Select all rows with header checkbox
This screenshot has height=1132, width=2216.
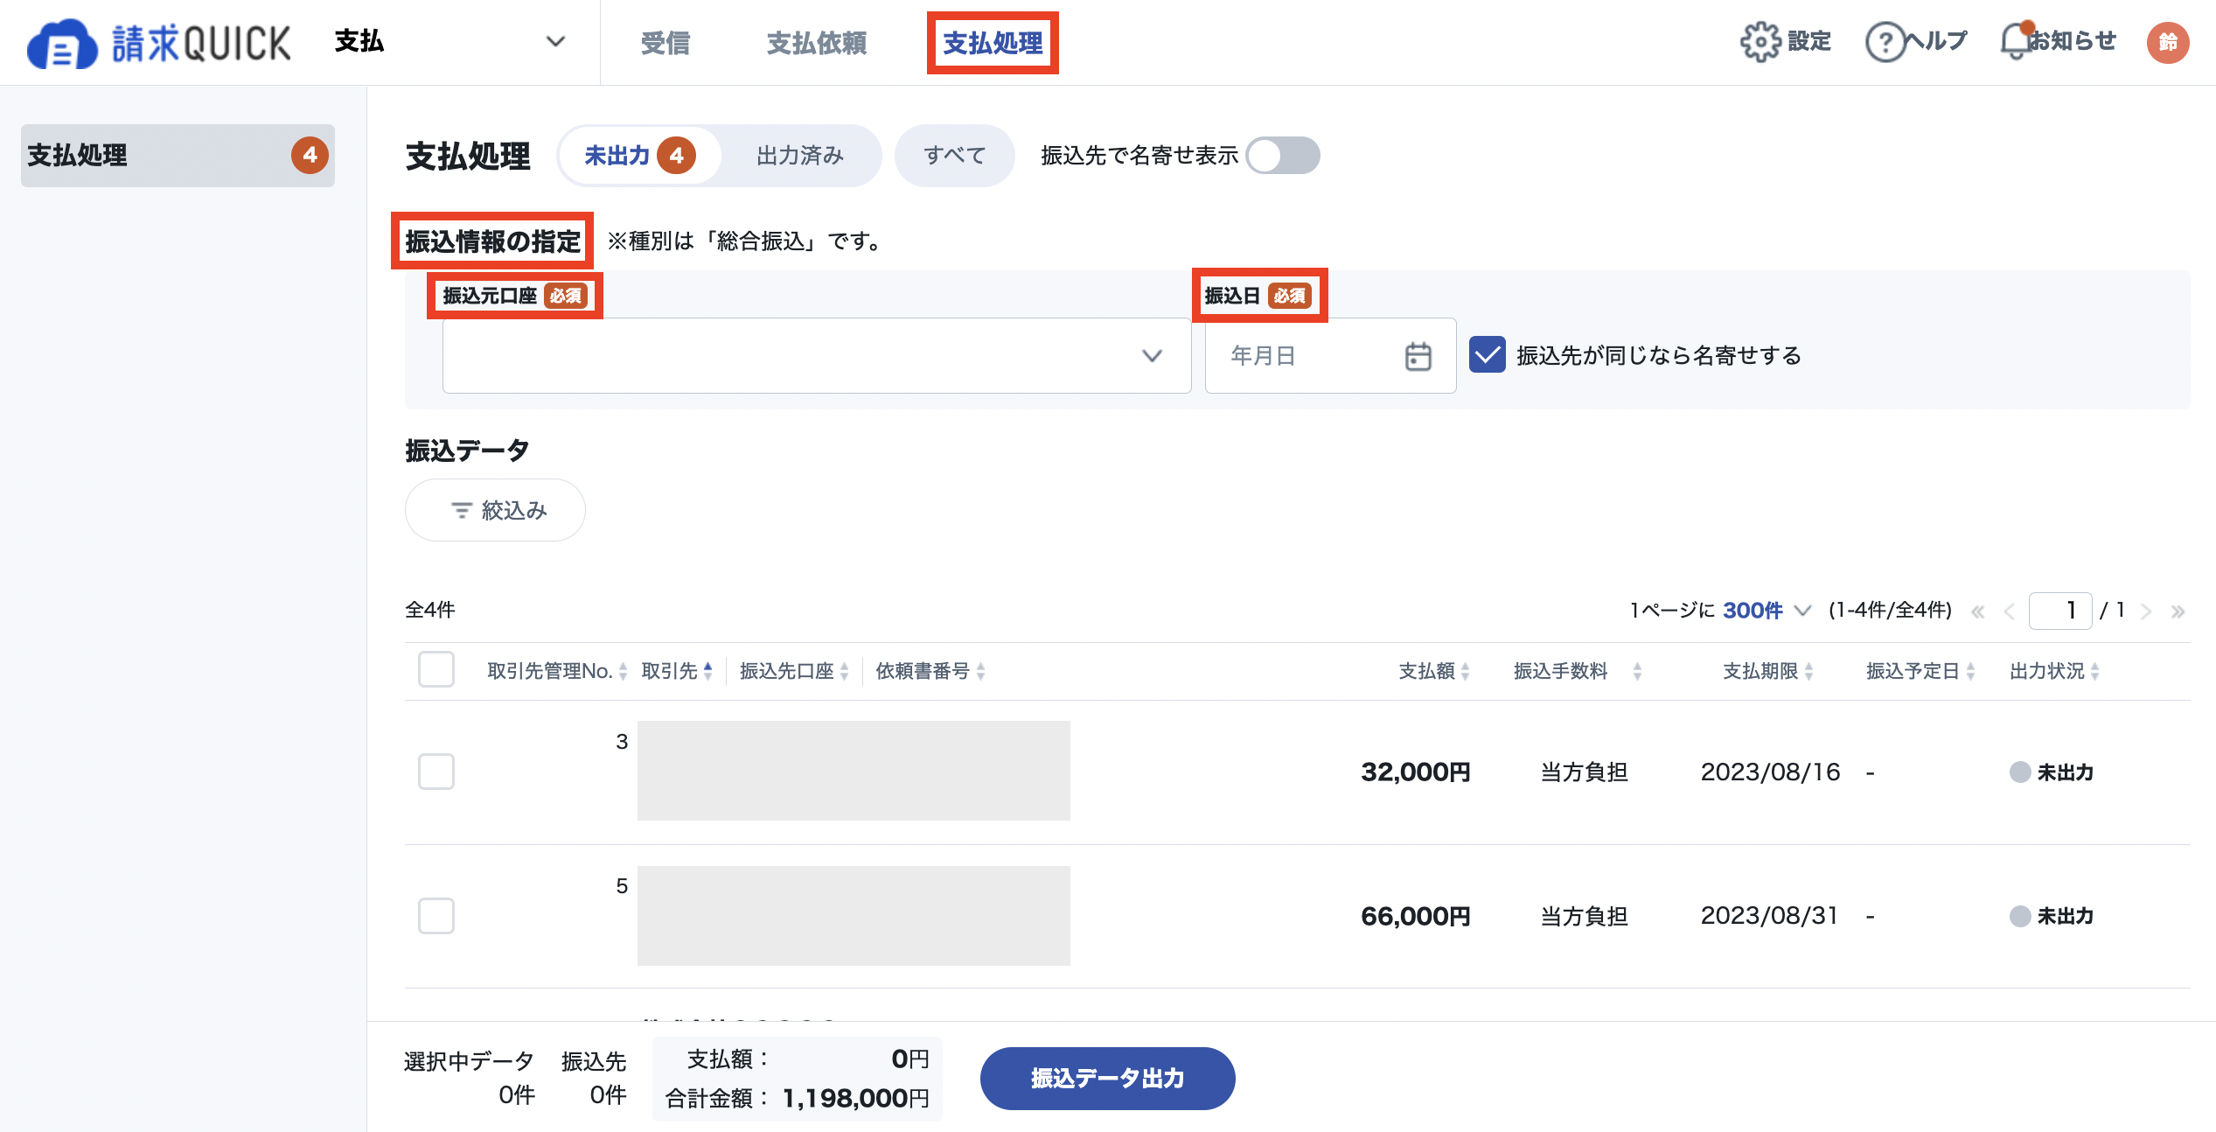coord(436,670)
